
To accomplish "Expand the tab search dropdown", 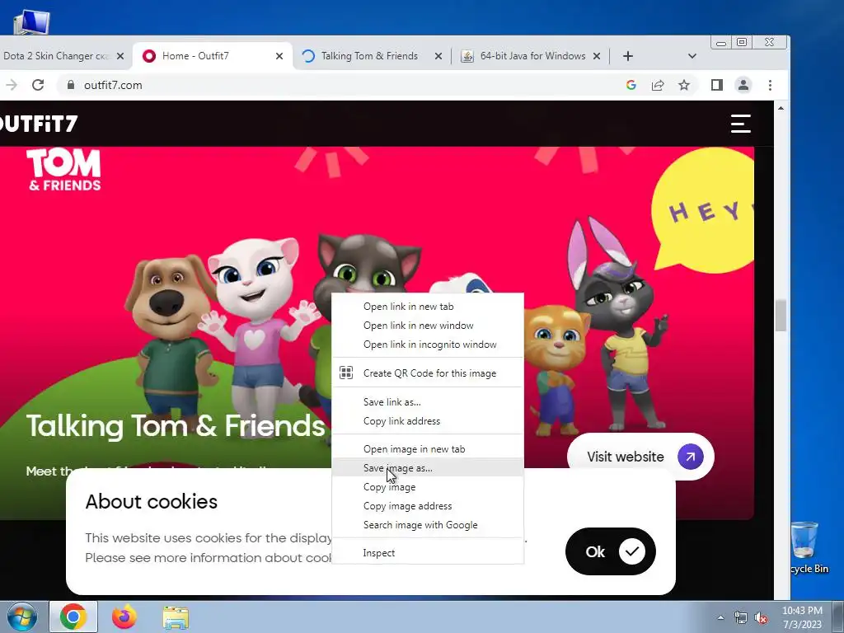I will 692,56.
